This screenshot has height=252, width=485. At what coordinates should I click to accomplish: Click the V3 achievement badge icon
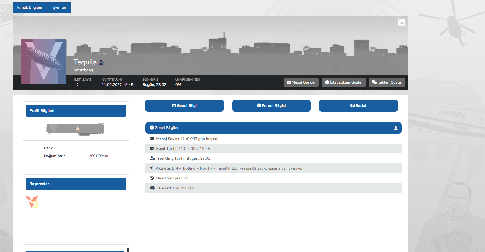pos(32,202)
